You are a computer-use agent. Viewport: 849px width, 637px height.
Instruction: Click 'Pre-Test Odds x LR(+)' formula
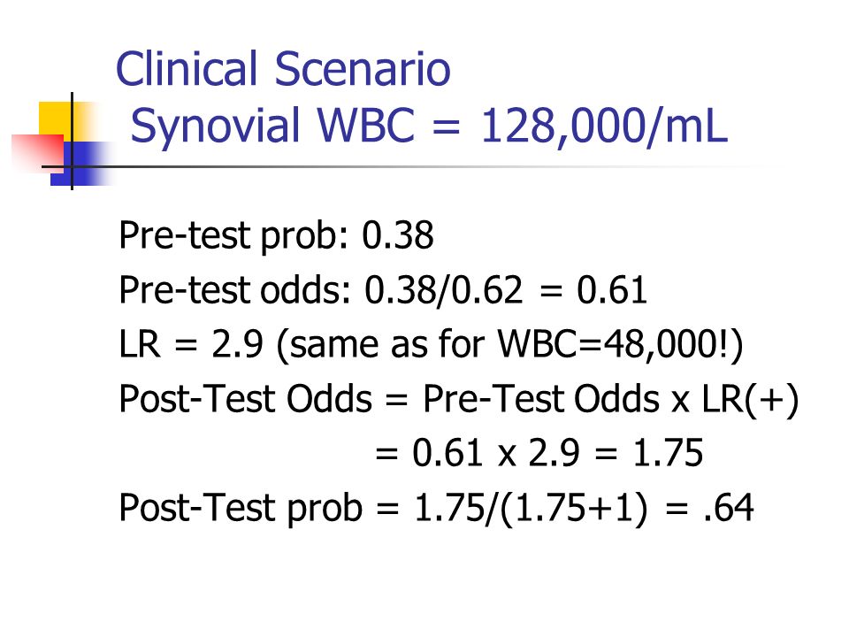point(611,400)
